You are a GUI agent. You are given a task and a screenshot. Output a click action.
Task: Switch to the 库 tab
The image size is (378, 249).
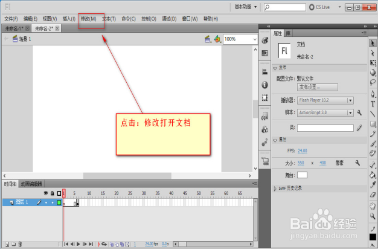click(288, 33)
